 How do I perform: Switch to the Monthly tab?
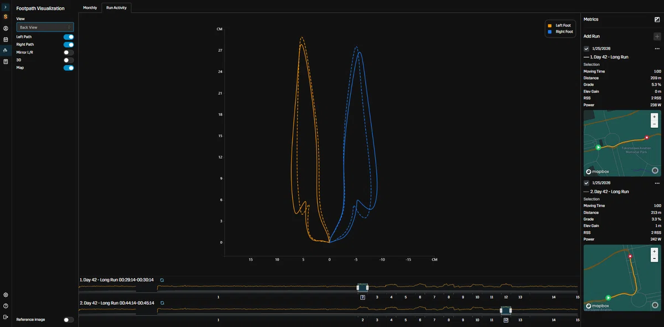pyautogui.click(x=90, y=8)
